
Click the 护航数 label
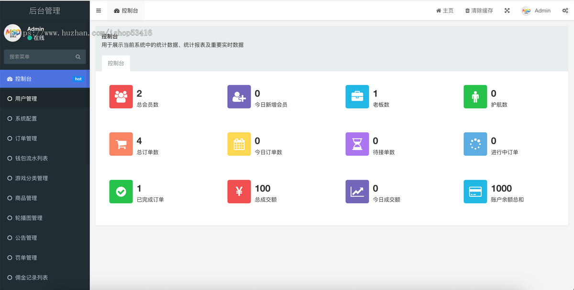pos(499,105)
